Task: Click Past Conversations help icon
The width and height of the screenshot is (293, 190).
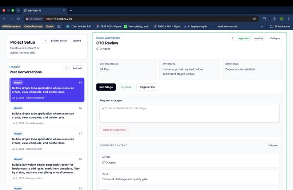Action: click(66, 68)
